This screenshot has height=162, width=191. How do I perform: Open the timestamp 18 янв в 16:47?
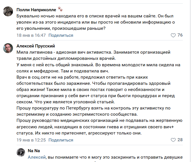click(31, 35)
